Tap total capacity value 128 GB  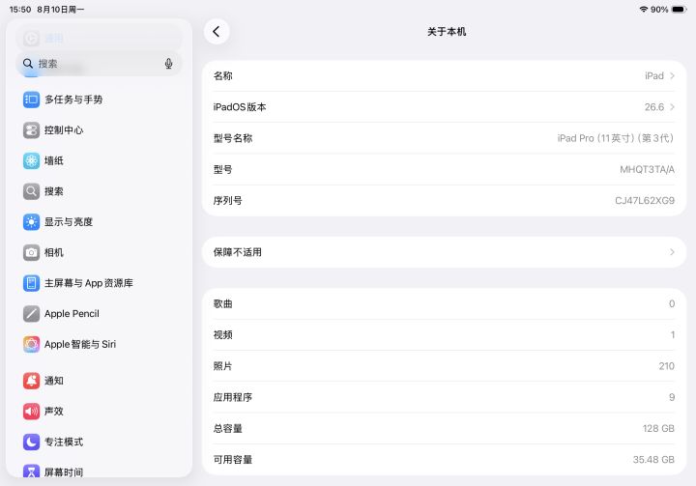pos(658,428)
